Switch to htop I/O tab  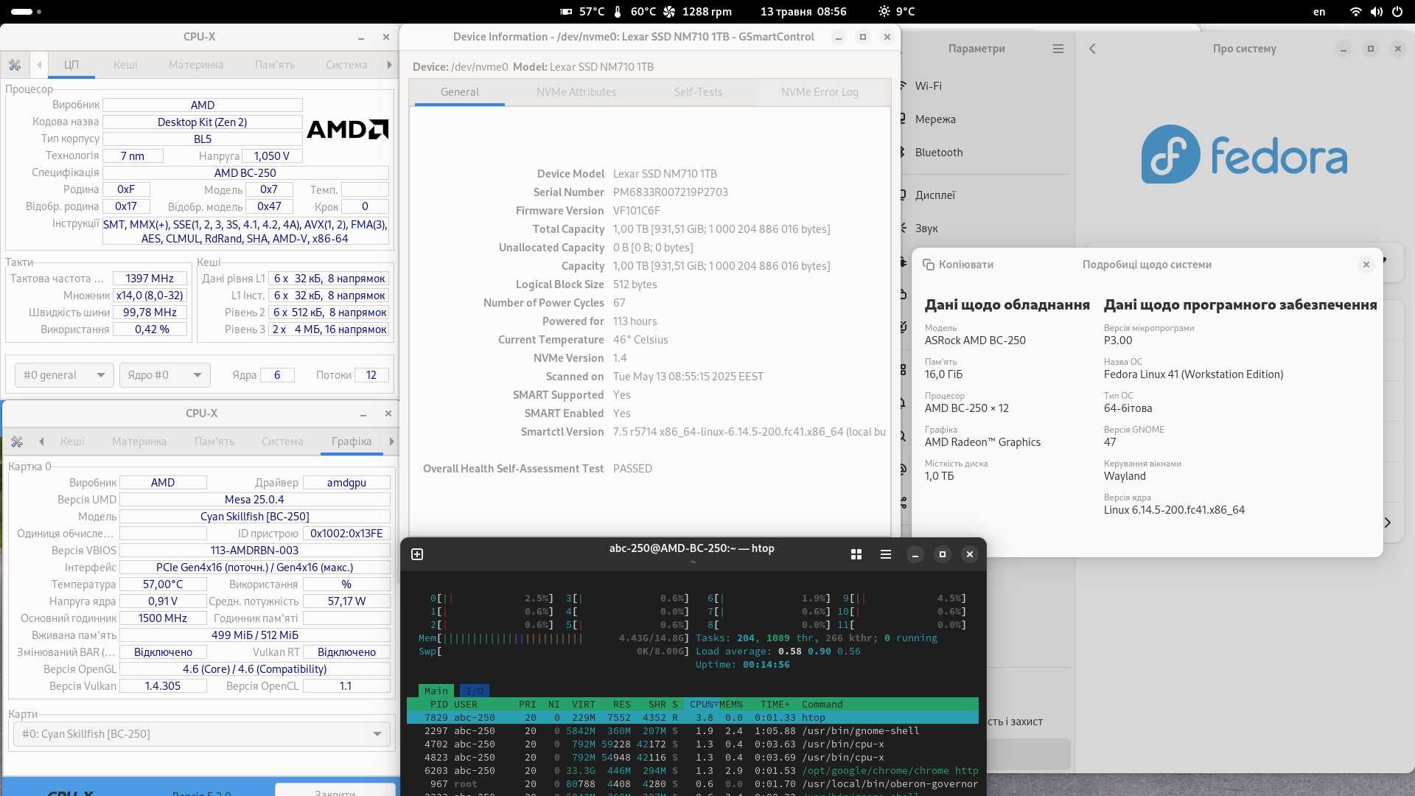[475, 691]
